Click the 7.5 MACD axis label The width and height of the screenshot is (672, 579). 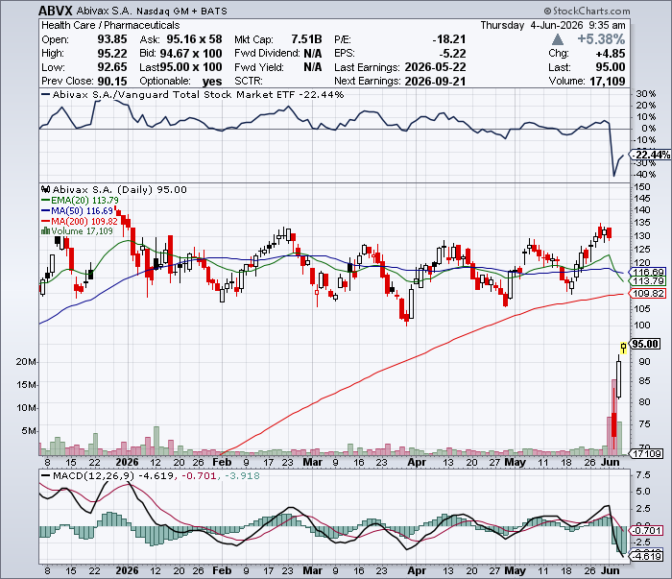pos(643,475)
